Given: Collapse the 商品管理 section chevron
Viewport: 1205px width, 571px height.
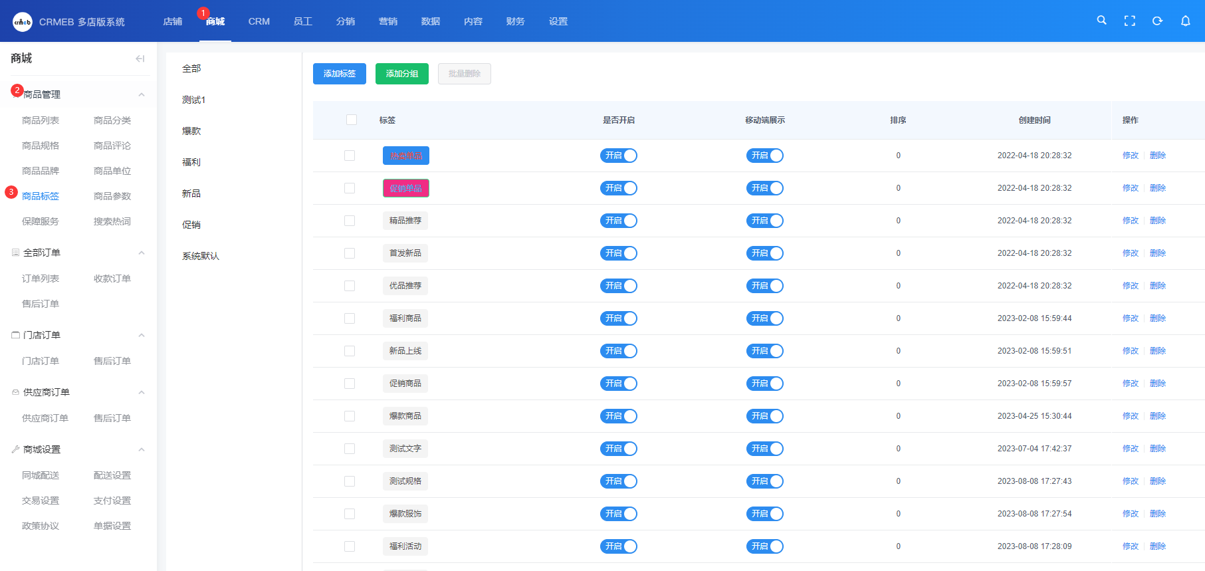Looking at the screenshot, I should click(142, 94).
